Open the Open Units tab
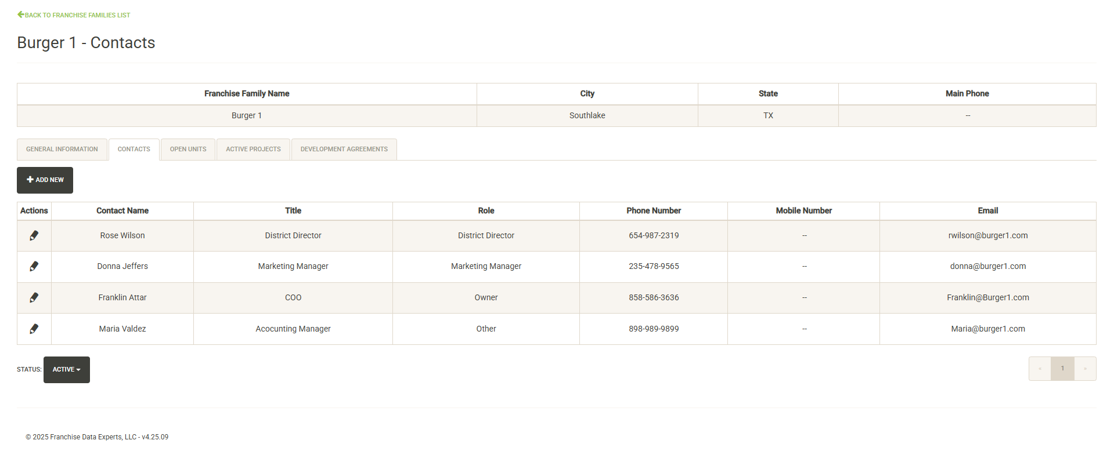The height and width of the screenshot is (462, 1114). pyautogui.click(x=188, y=150)
